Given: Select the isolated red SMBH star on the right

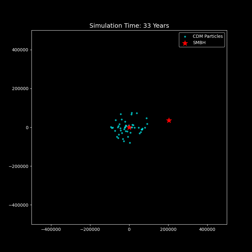Looking at the screenshot, I should [x=169, y=120].
